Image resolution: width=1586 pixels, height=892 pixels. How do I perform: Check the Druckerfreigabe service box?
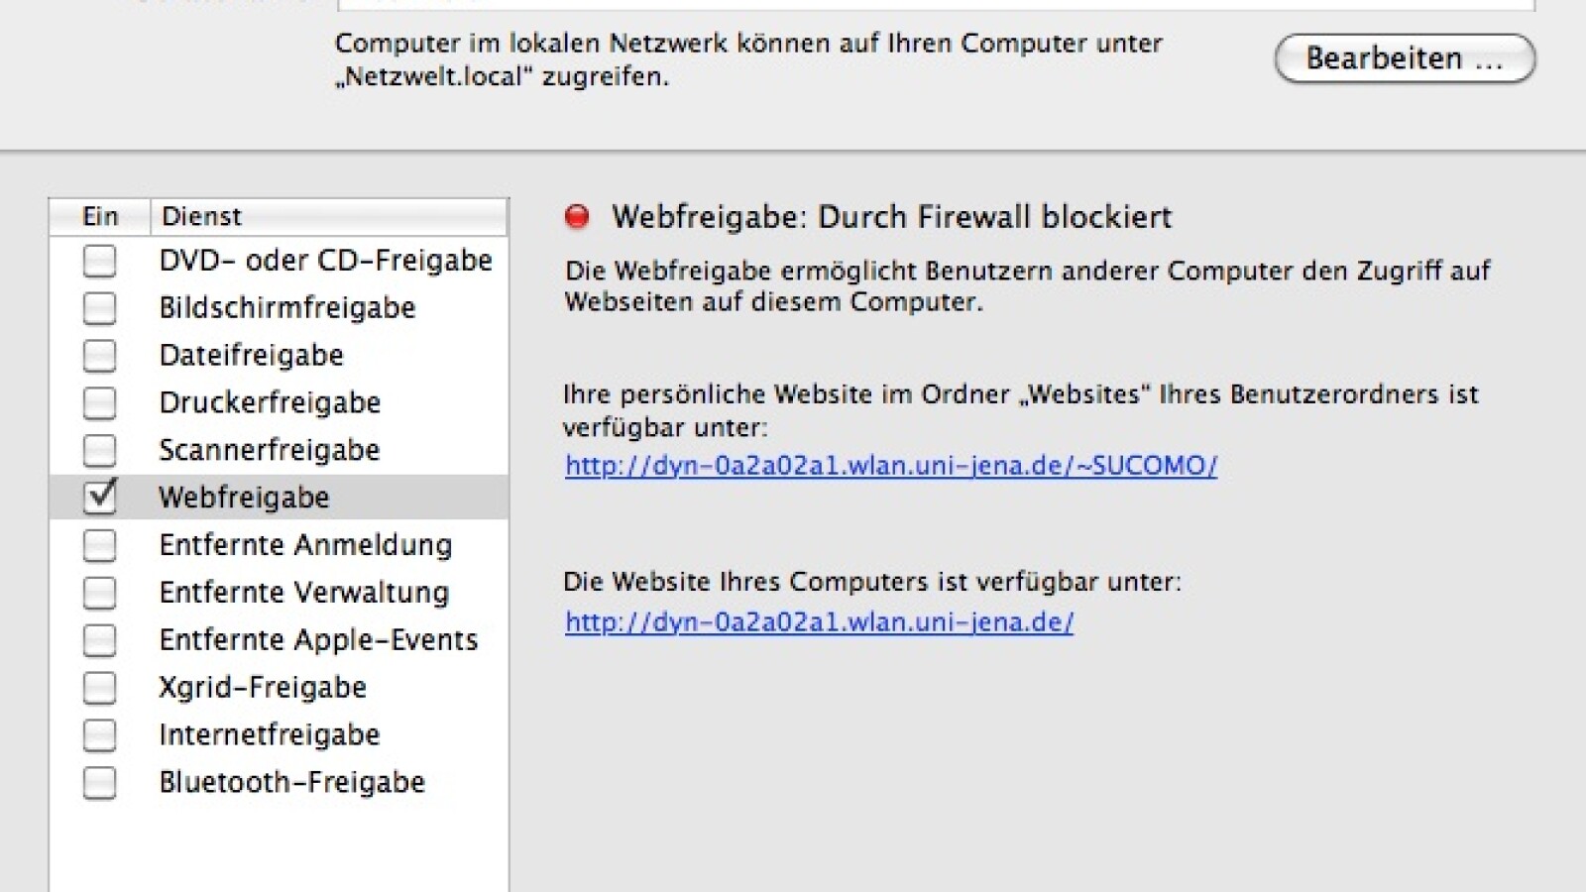pyautogui.click(x=99, y=403)
